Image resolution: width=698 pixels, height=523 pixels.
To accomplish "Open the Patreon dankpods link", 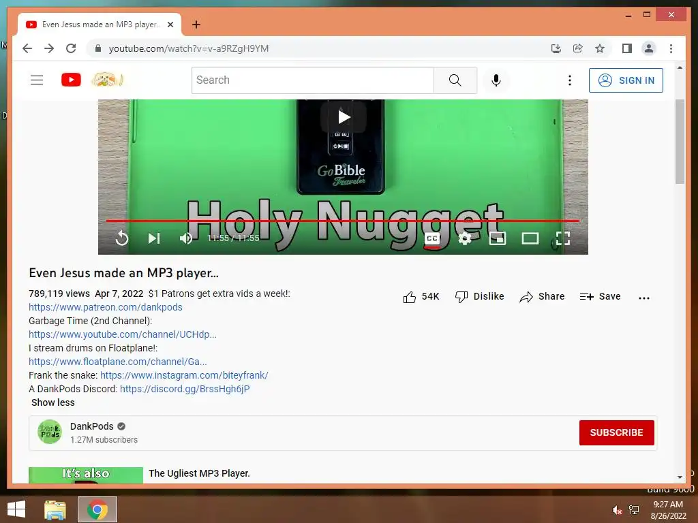I will click(106, 307).
